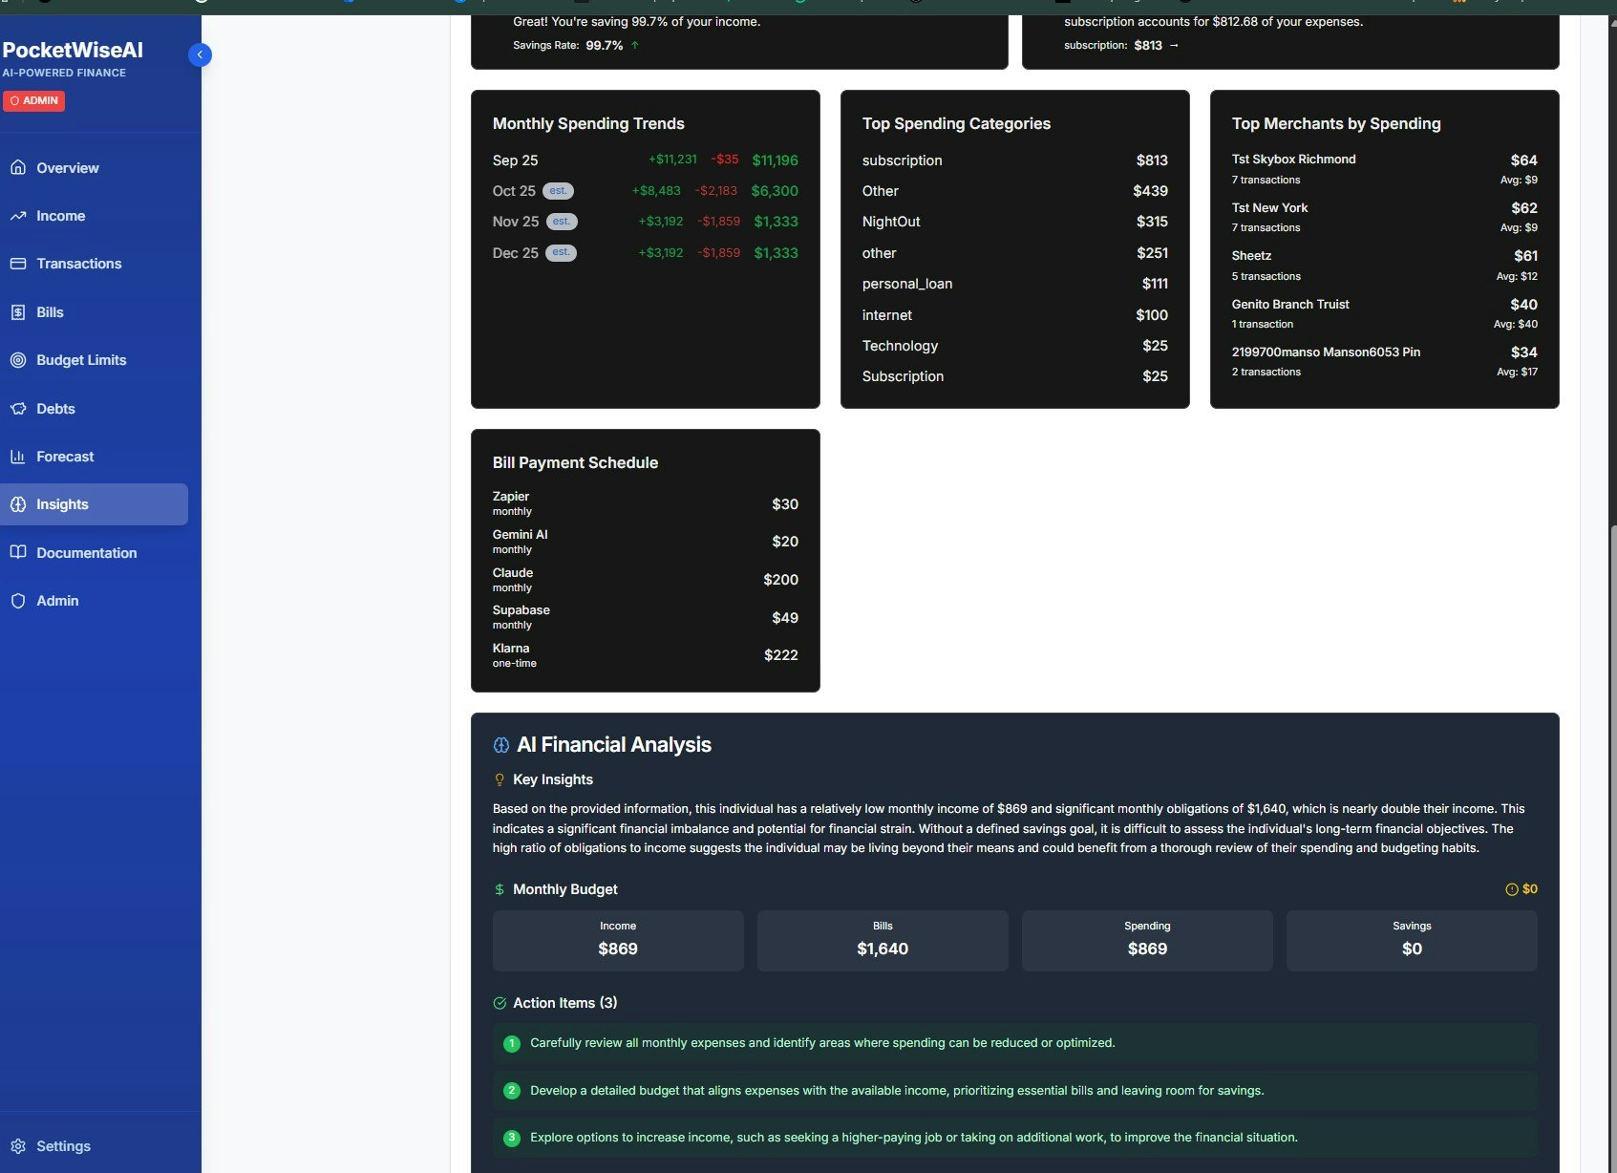1617x1173 pixels.
Task: Open Settings via the gear icon
Action: pos(19,1145)
